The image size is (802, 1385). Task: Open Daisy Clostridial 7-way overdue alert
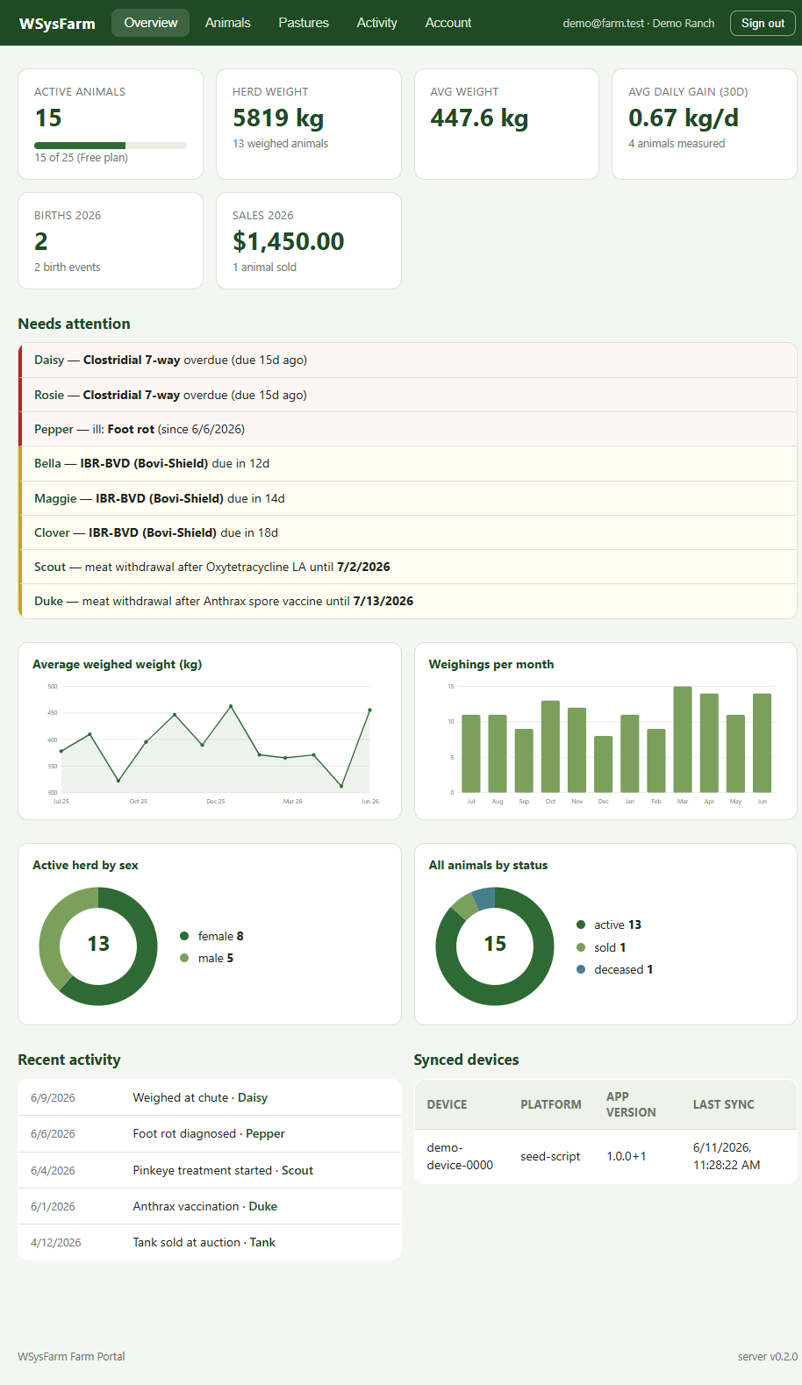(407, 361)
